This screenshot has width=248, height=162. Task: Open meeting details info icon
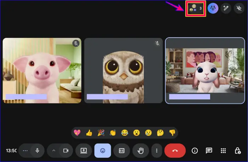pyautogui.click(x=195, y=151)
